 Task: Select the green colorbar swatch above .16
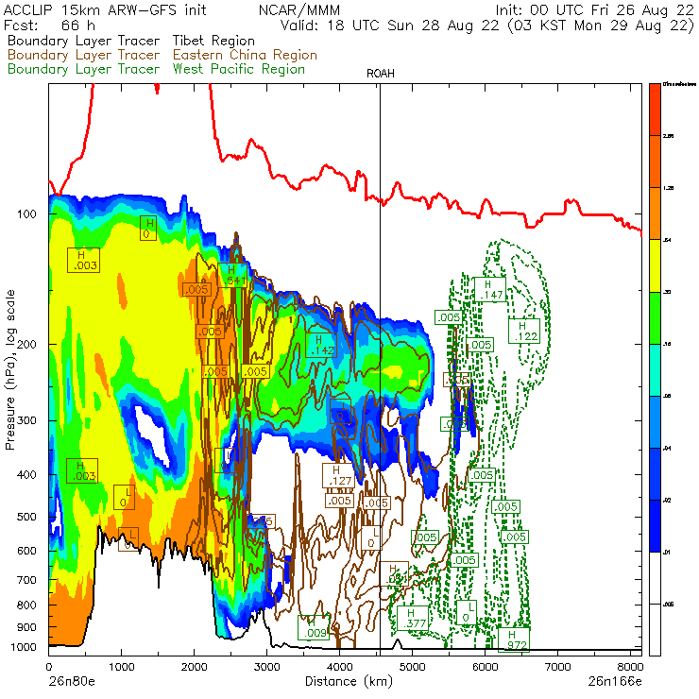(655, 317)
